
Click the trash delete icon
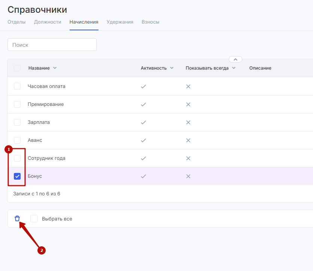coord(17,219)
